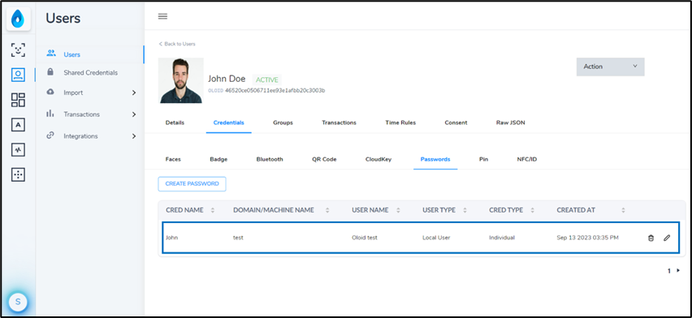Click the Individual cred type cell
692x318 pixels.
click(x=502, y=238)
